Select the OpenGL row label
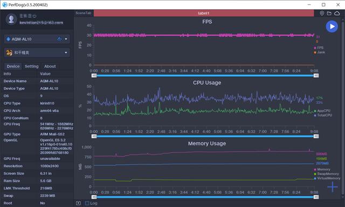 [10, 140]
